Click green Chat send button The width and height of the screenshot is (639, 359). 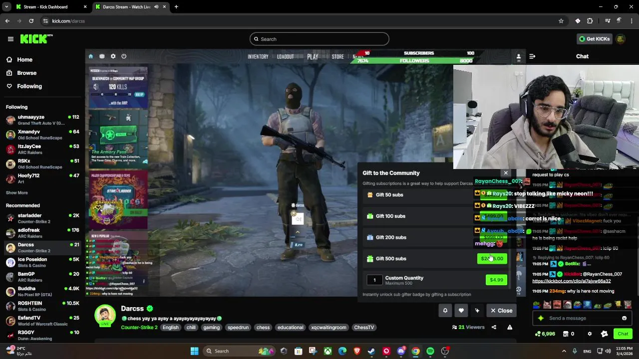point(623,334)
